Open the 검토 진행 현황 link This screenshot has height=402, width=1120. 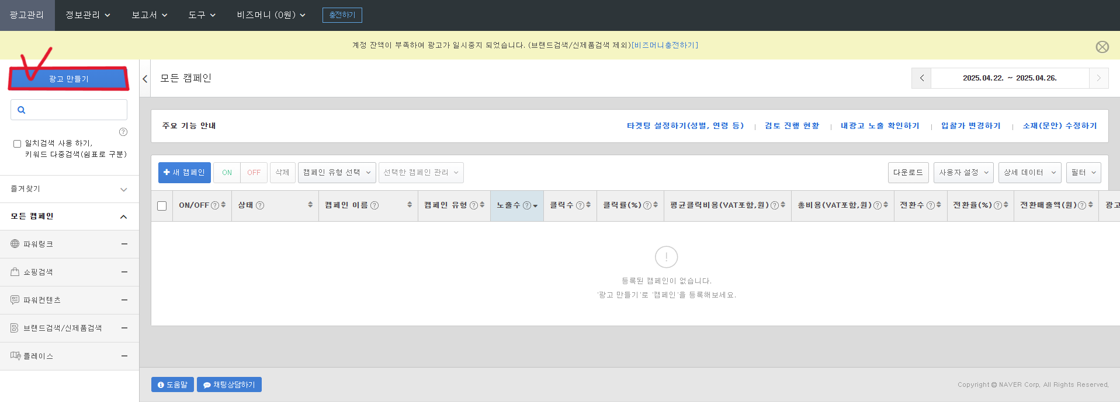click(x=792, y=126)
